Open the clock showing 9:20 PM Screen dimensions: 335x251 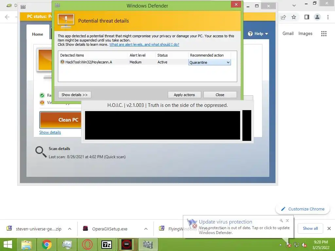(x=321, y=245)
